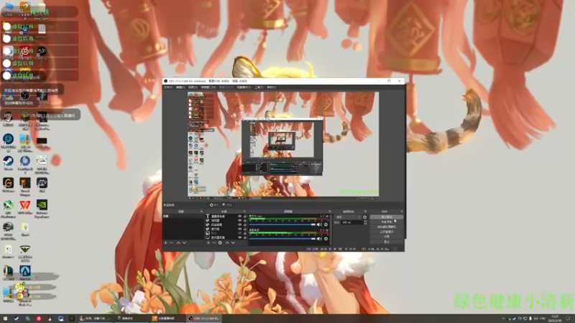Image resolution: width=575 pixels, height=323 pixels.
Task: Open Settings from the Controls dock
Action: (387, 237)
